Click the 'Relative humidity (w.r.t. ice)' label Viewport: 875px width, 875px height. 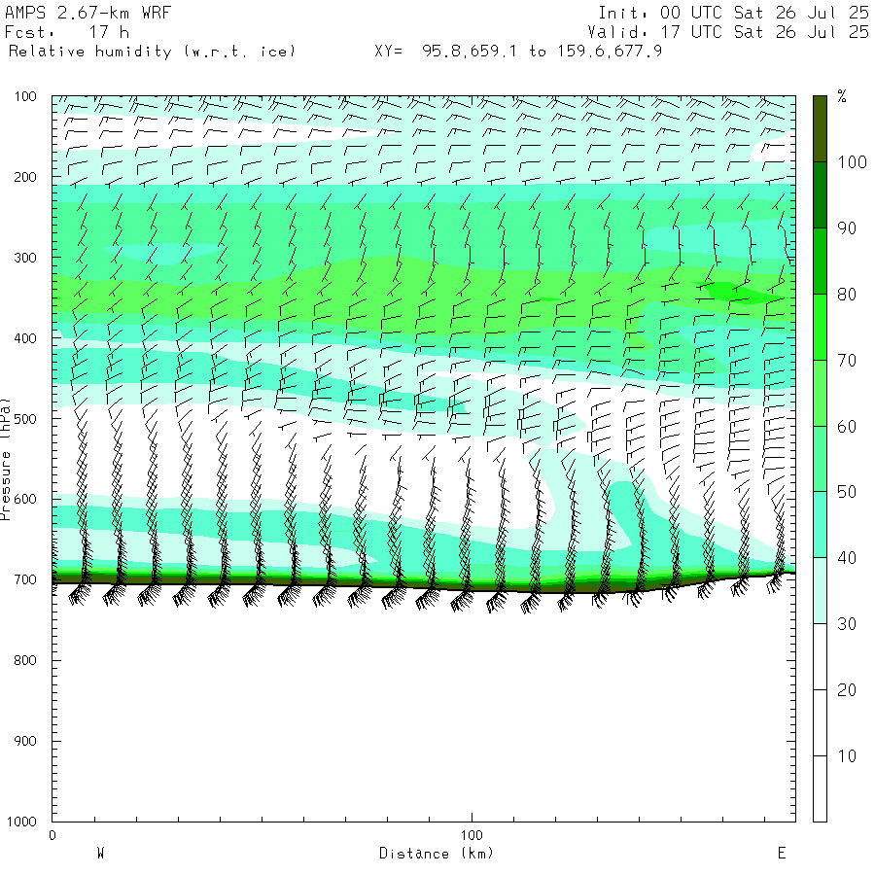[152, 52]
